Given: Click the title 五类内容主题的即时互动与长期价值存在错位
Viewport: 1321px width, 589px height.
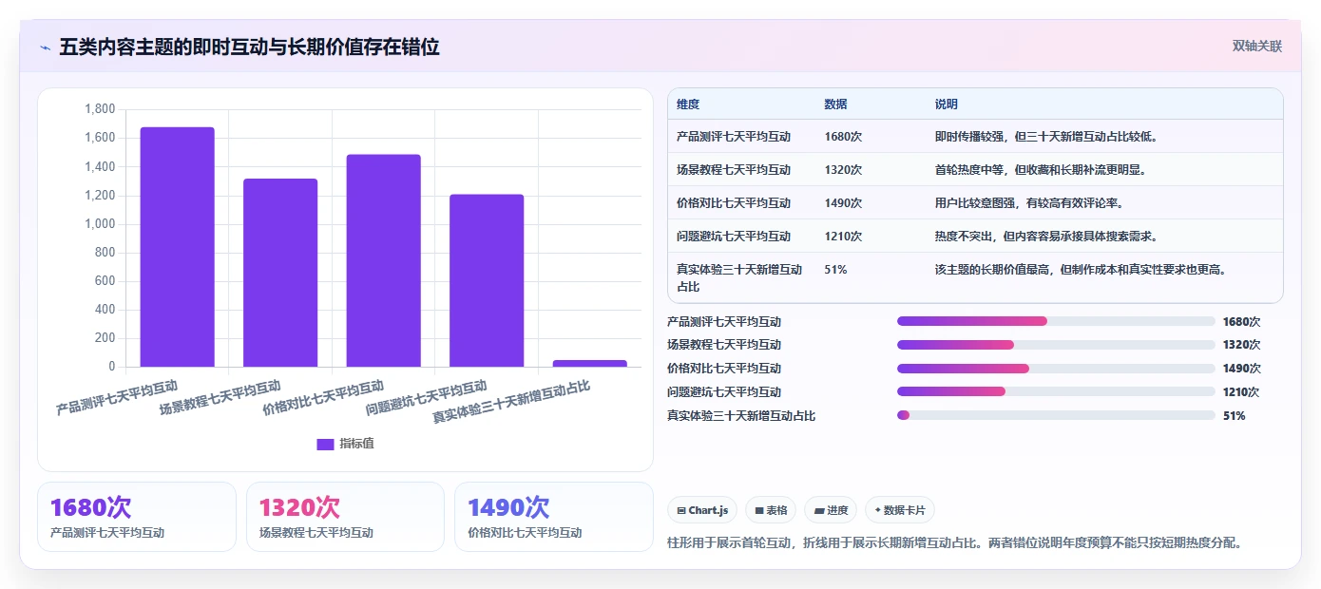Looking at the screenshot, I should (249, 47).
